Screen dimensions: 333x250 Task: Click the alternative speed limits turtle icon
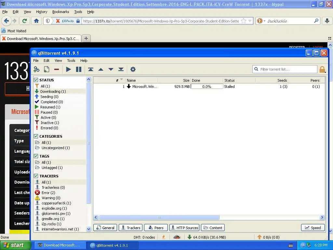[x=177, y=237]
